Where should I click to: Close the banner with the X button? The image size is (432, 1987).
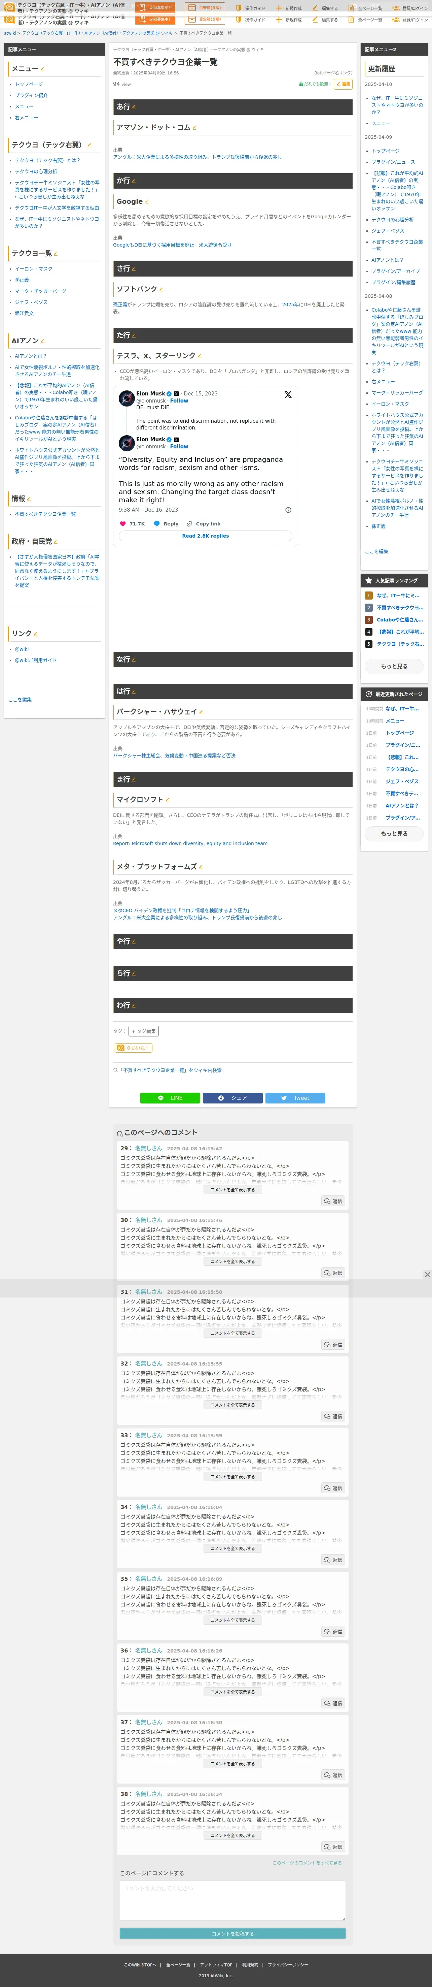click(x=427, y=1274)
